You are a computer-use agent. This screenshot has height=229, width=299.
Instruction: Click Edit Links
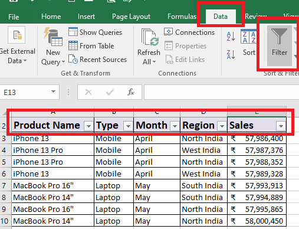pos(185,60)
